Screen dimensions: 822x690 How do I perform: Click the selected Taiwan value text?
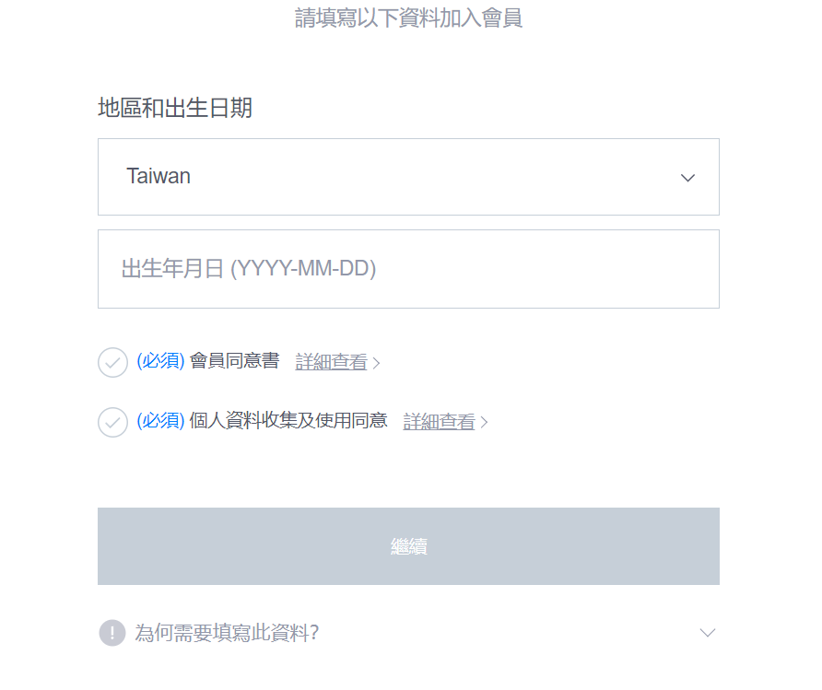point(159,177)
